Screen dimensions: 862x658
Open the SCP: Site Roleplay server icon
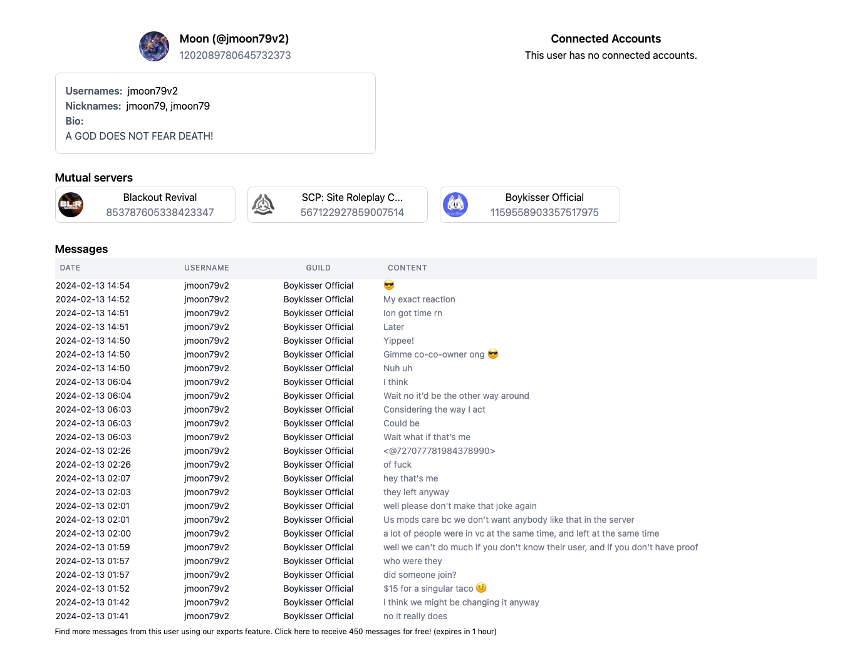[263, 205]
